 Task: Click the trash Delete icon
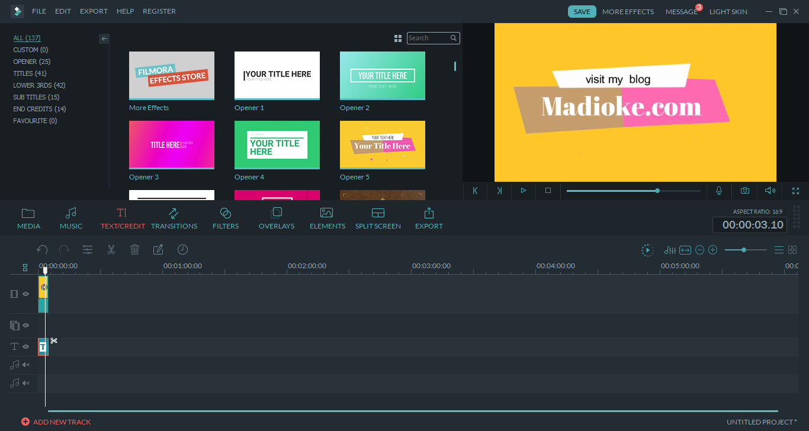pos(134,250)
